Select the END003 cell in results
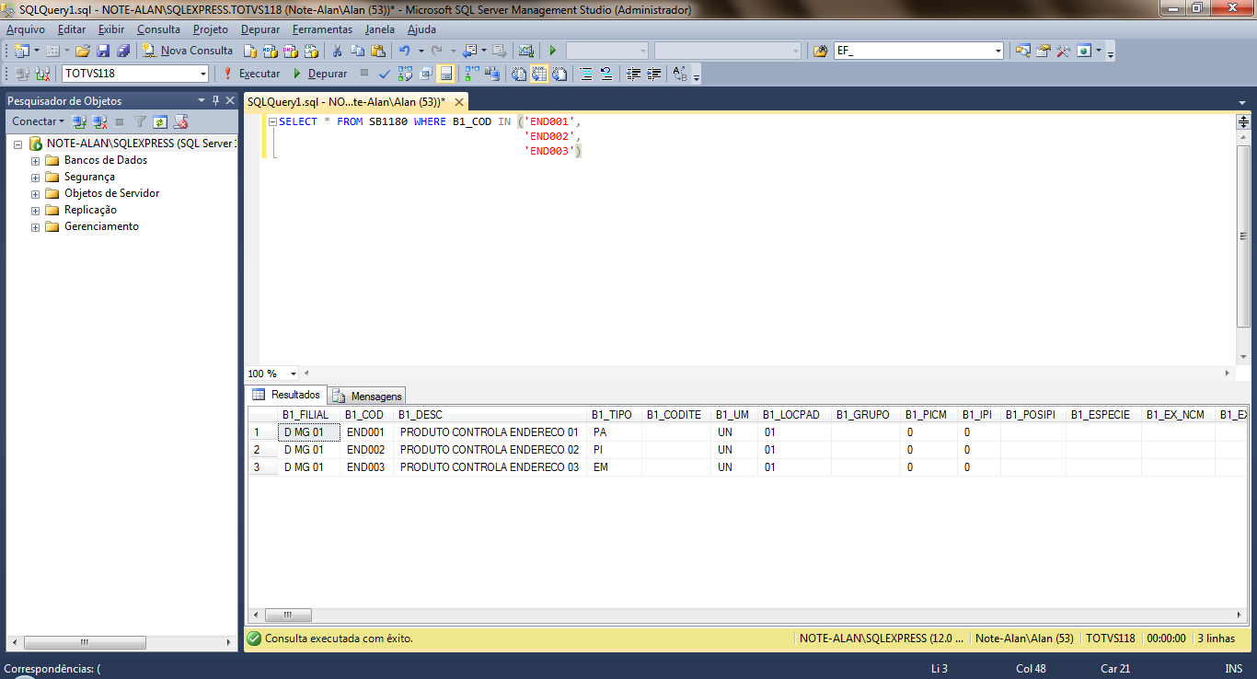 click(x=367, y=467)
